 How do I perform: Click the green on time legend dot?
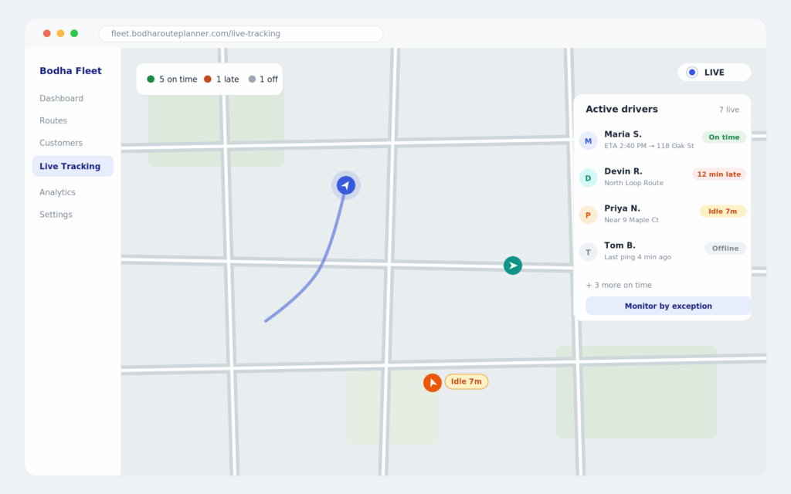pos(151,80)
